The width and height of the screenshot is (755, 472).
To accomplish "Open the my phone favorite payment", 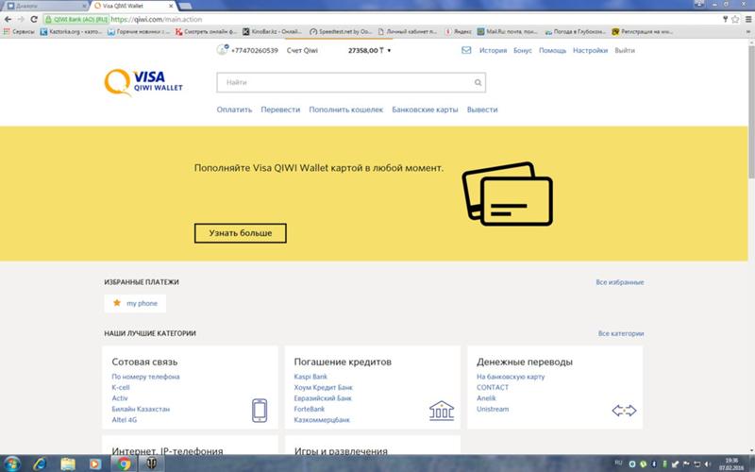I will (x=135, y=303).
